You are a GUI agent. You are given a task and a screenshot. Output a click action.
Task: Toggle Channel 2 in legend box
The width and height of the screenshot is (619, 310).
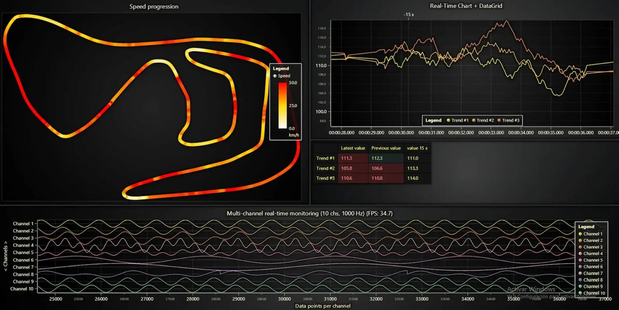click(590, 240)
